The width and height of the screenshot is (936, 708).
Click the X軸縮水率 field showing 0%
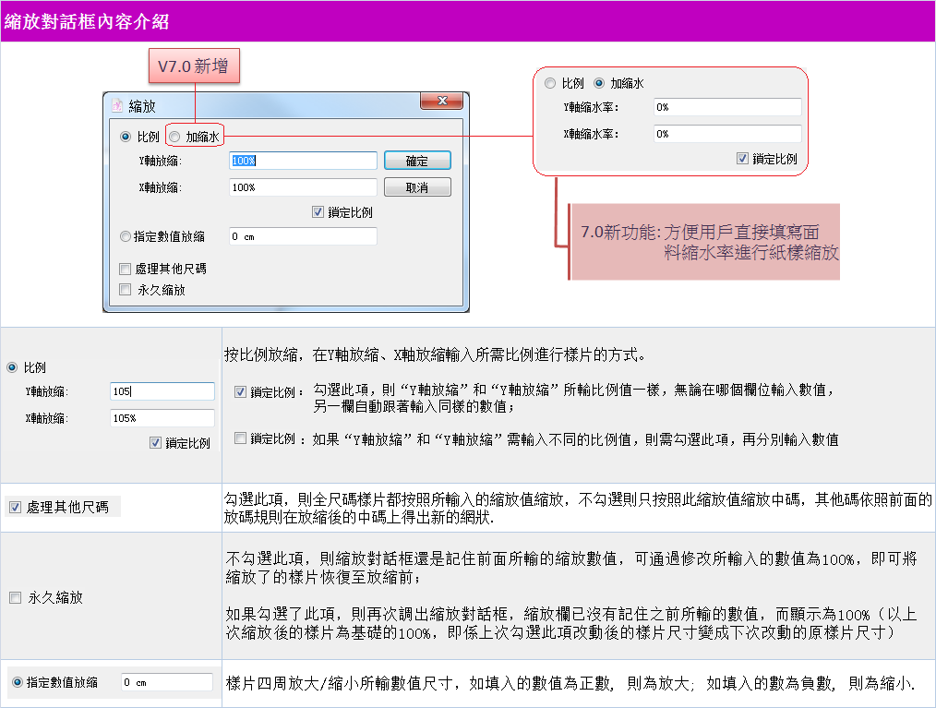(726, 134)
